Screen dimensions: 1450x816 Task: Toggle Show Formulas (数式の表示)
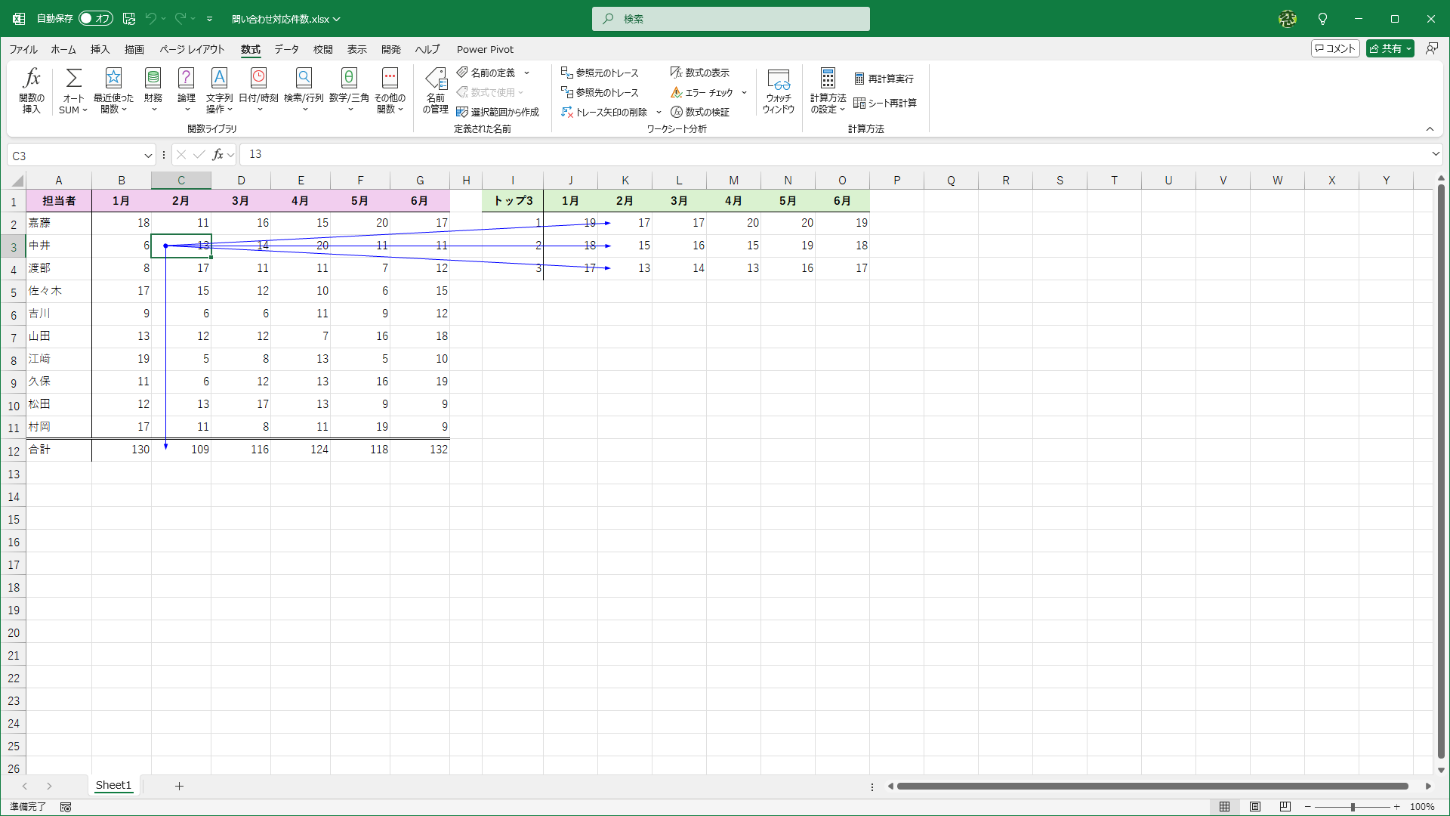(700, 73)
